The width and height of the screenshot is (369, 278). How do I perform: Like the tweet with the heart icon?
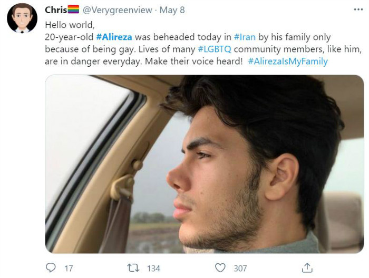pos(220,268)
